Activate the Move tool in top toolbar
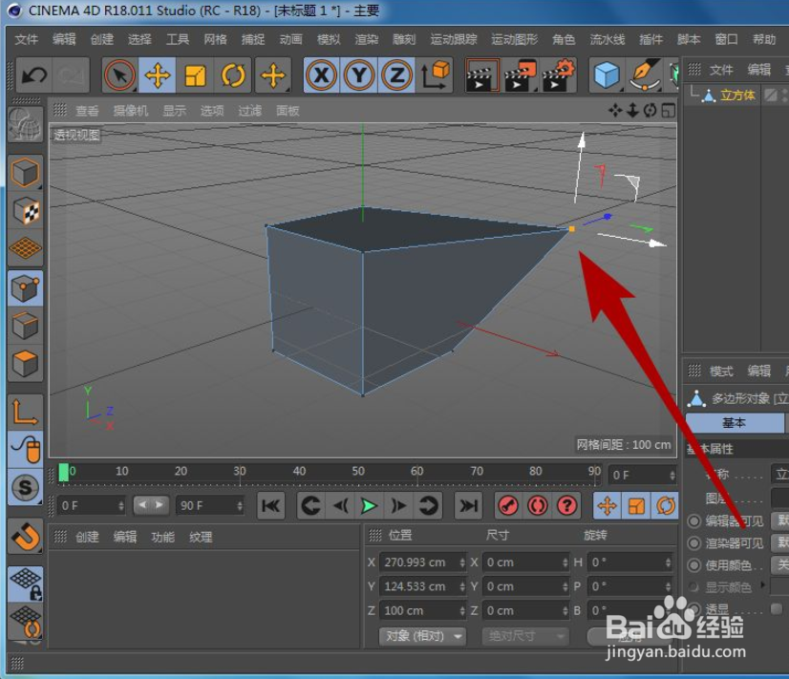Screen dimensions: 789x679 click(158, 75)
